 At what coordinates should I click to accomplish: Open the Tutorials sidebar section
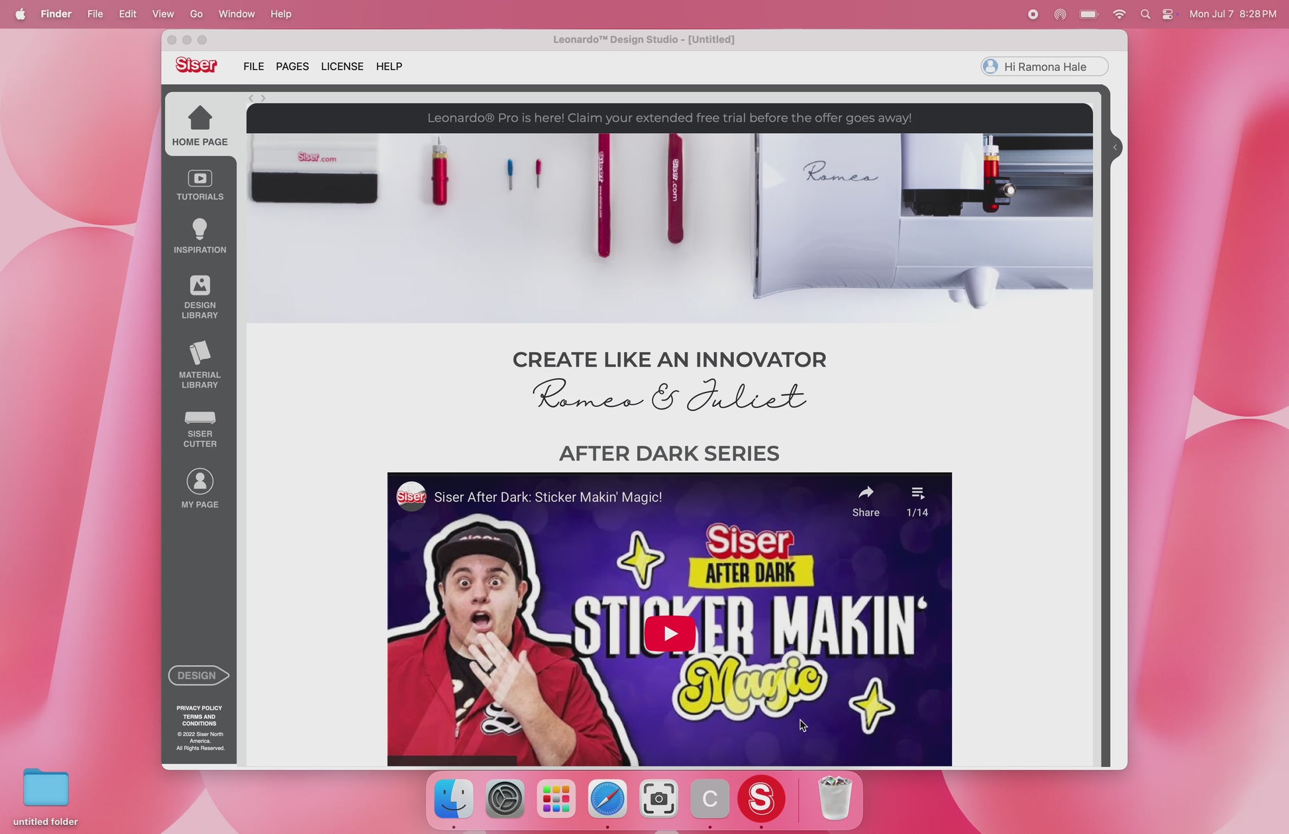point(199,185)
